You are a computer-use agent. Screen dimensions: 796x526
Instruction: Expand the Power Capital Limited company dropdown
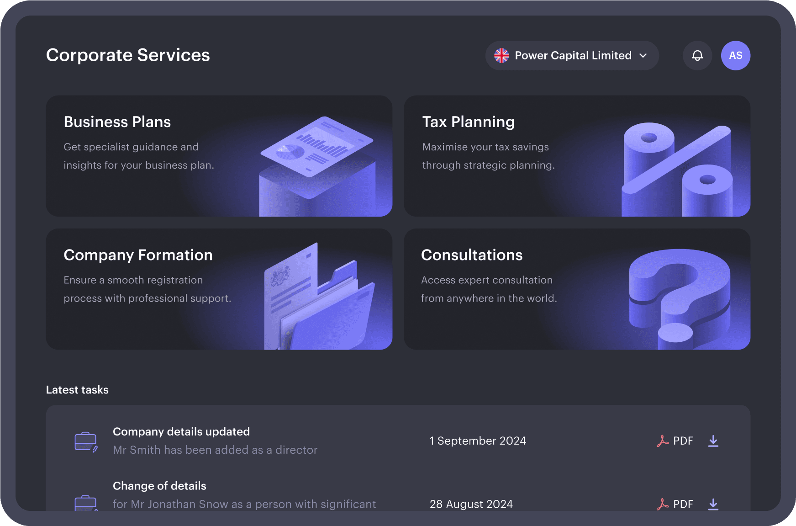[572, 56]
